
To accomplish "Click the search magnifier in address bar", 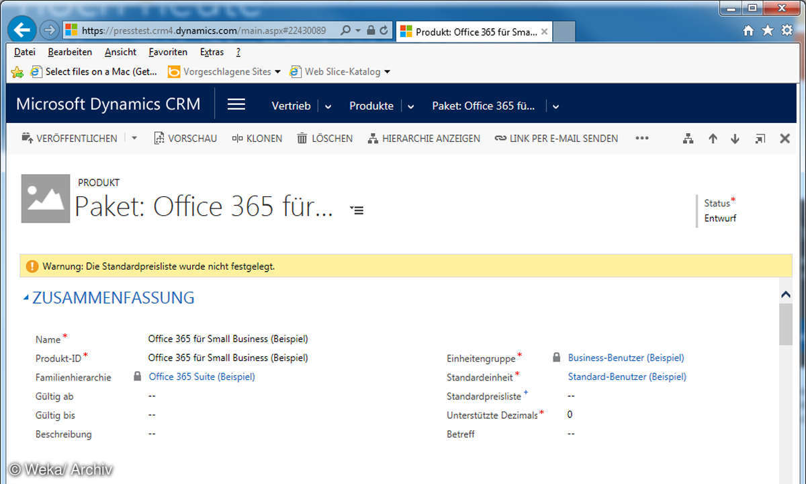I will [345, 30].
